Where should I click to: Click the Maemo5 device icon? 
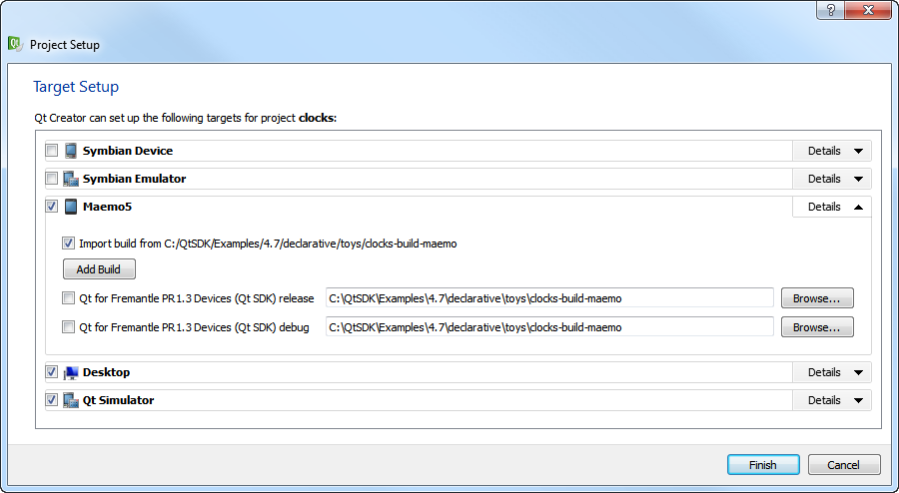[x=71, y=207]
